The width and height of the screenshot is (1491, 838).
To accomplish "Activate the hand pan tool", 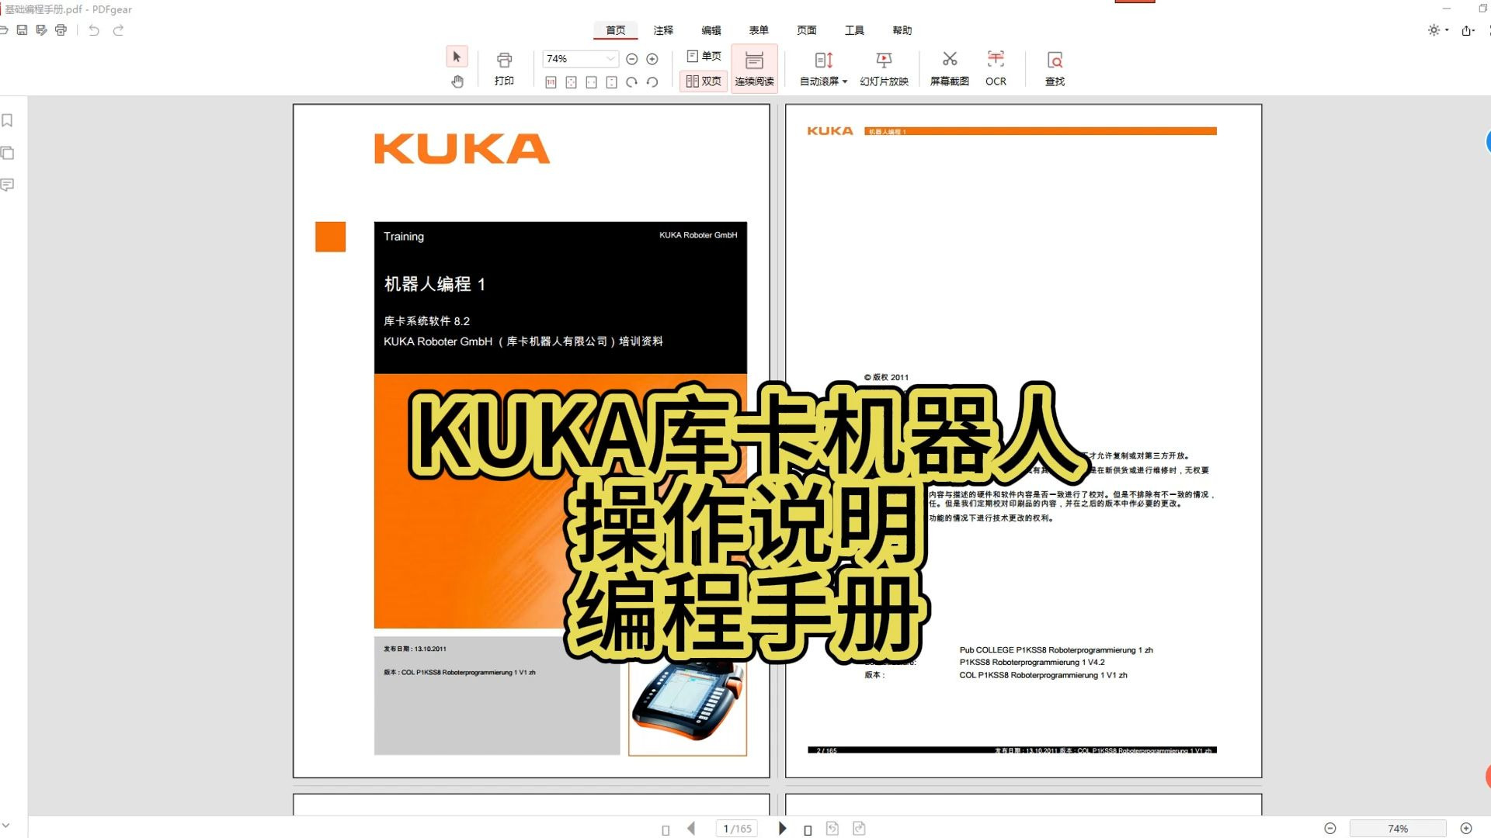I will point(457,81).
